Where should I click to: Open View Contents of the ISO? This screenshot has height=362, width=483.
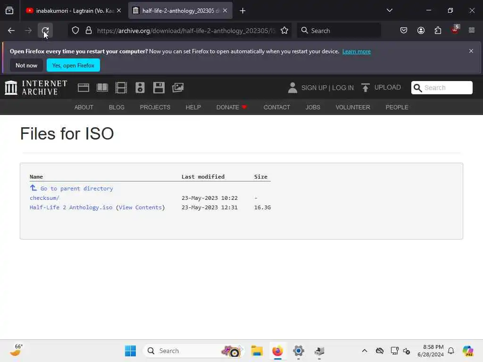(140, 207)
